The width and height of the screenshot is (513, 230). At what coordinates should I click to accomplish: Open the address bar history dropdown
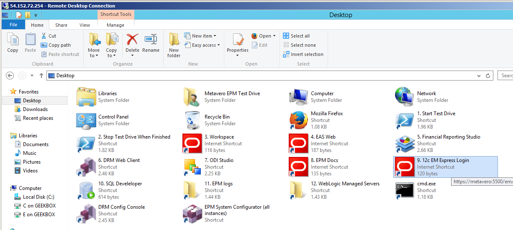coord(479,76)
